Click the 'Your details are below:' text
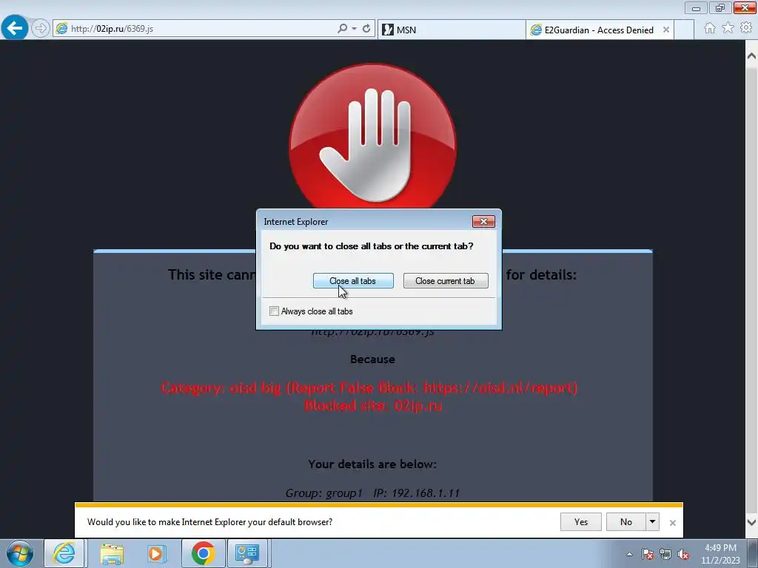 coord(372,464)
